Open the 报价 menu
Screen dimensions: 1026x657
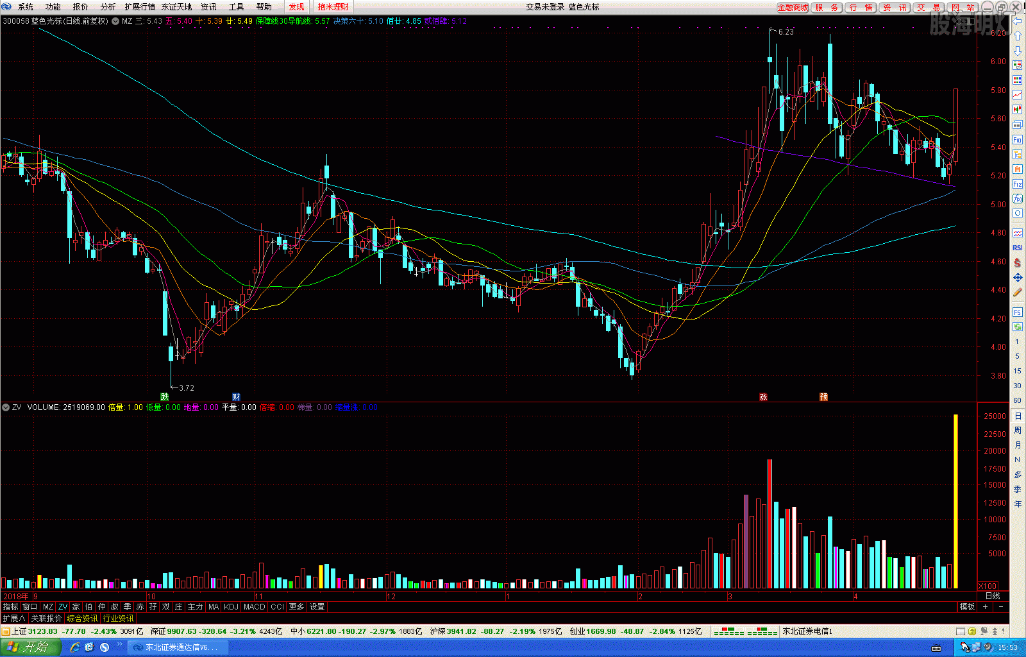pyautogui.click(x=81, y=7)
